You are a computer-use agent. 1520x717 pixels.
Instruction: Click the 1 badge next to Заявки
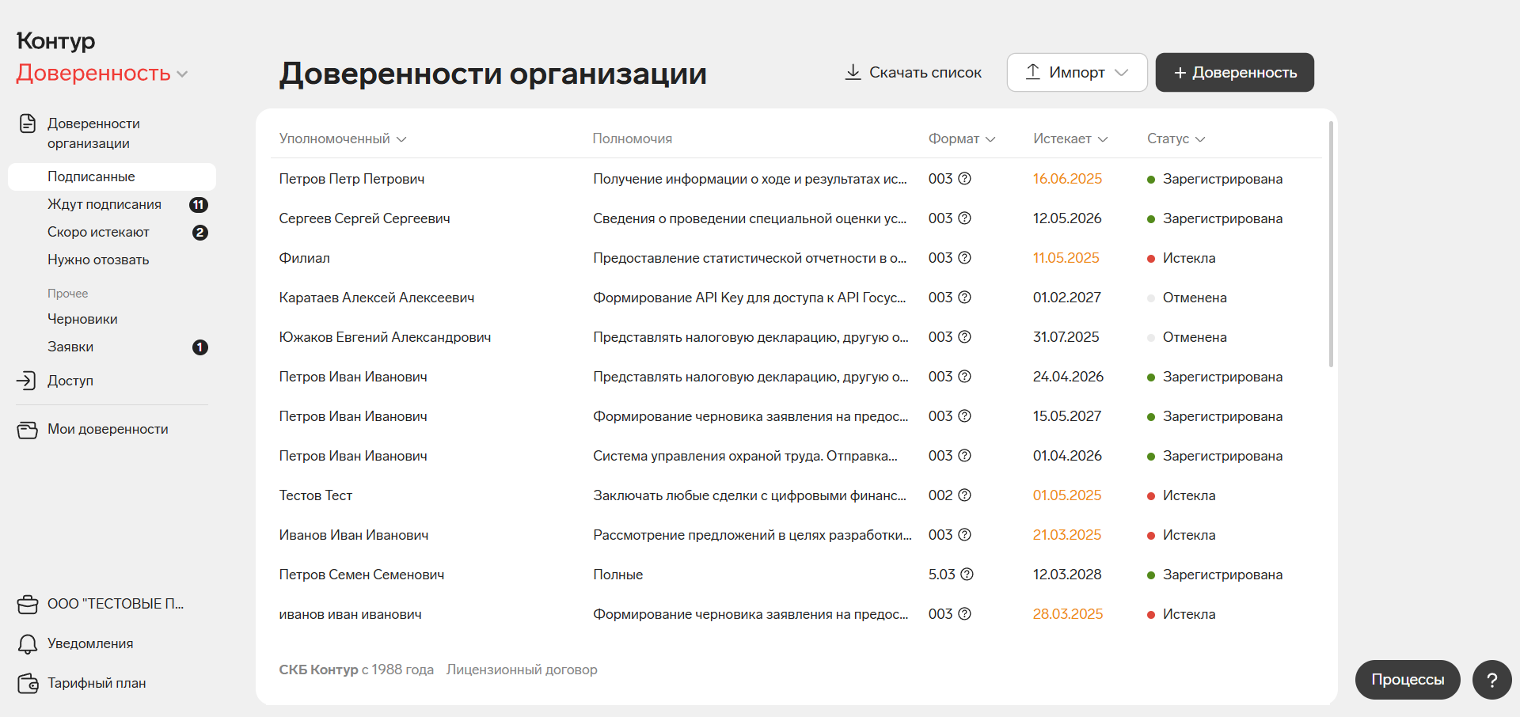[200, 347]
